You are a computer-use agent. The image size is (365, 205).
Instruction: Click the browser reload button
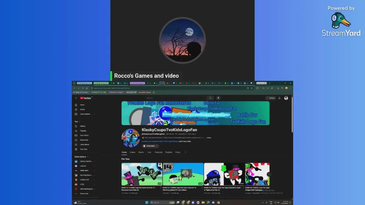pos(83,88)
